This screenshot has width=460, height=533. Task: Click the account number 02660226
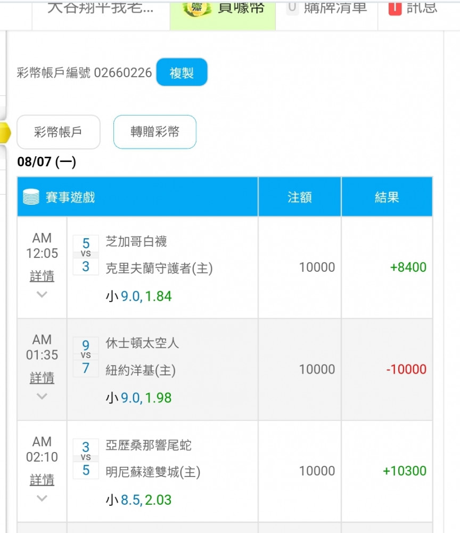[x=123, y=72]
